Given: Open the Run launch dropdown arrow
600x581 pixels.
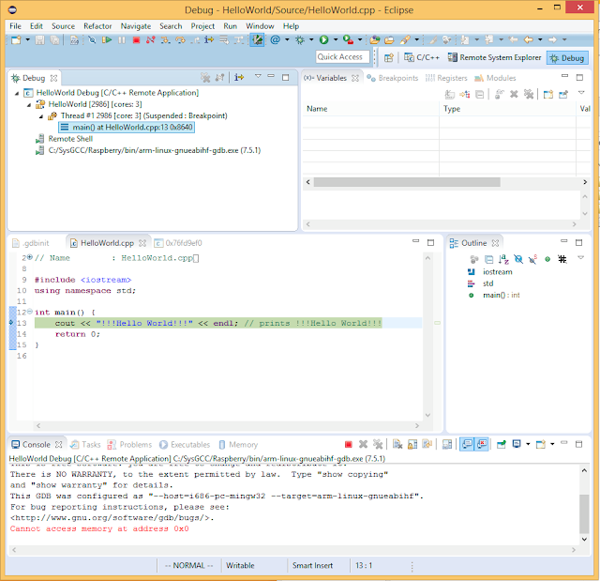Looking at the screenshot, I should coord(336,39).
